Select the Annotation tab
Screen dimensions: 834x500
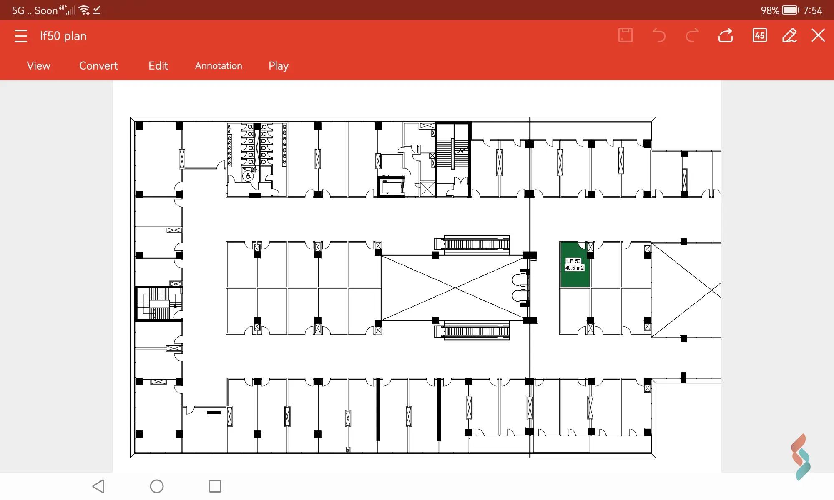[x=219, y=66]
